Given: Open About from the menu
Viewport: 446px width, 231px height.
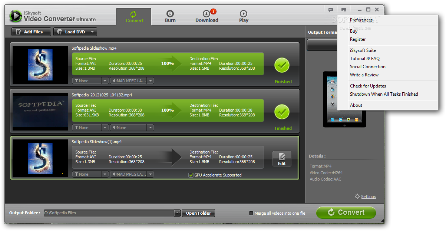Looking at the screenshot, I should pyautogui.click(x=356, y=105).
